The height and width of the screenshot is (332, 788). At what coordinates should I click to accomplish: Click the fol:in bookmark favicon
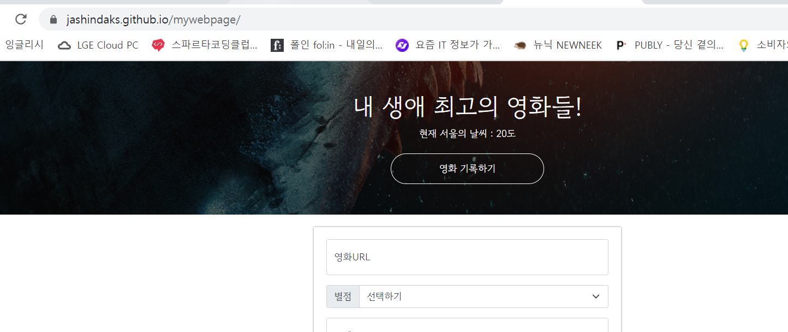pos(277,45)
